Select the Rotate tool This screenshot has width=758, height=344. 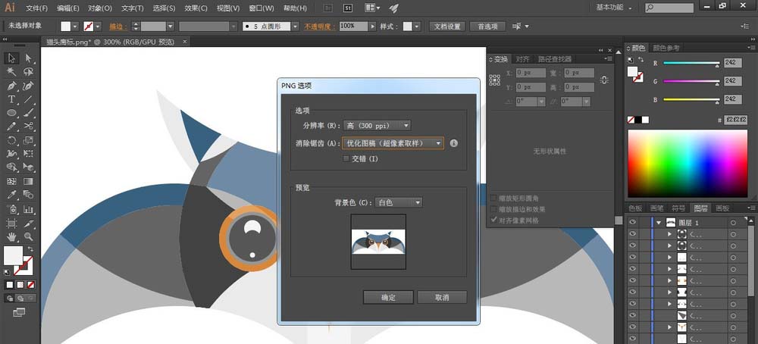pyautogui.click(x=11, y=141)
